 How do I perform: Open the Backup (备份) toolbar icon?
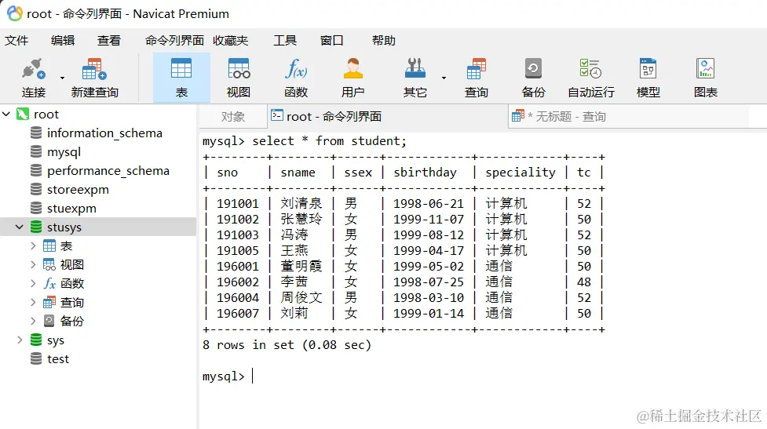(533, 69)
